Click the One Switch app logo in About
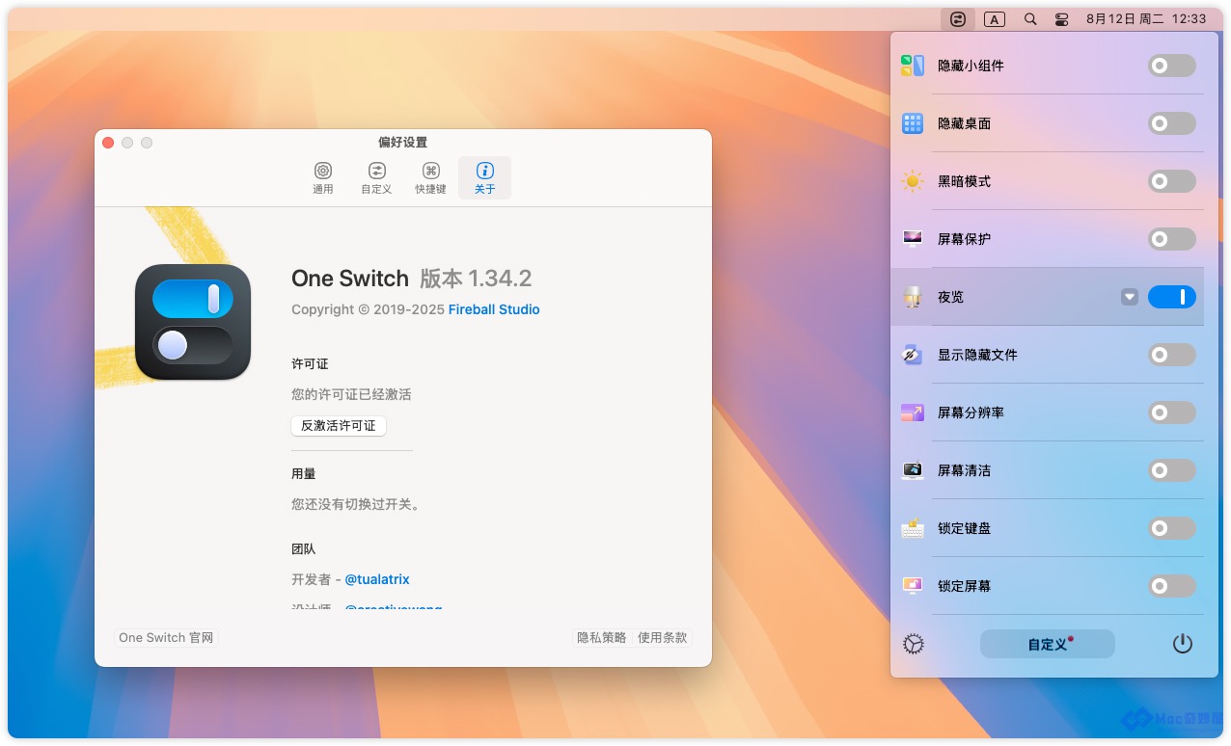 pyautogui.click(x=193, y=322)
